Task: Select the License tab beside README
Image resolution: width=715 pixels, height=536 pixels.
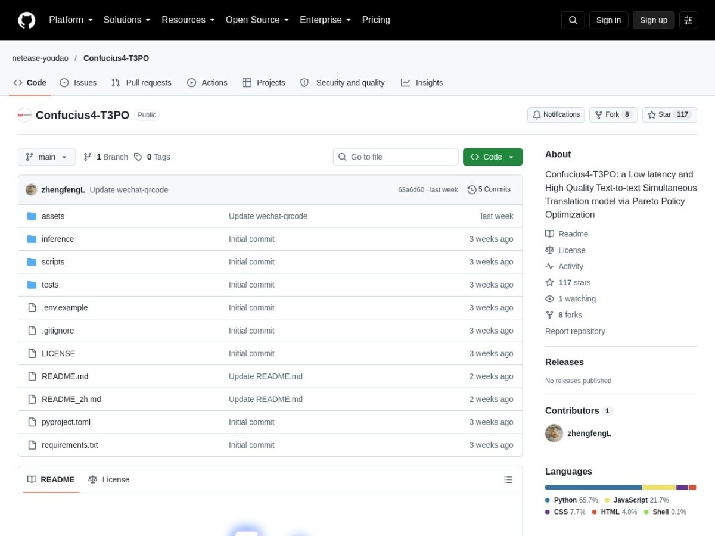Action: 108,479
